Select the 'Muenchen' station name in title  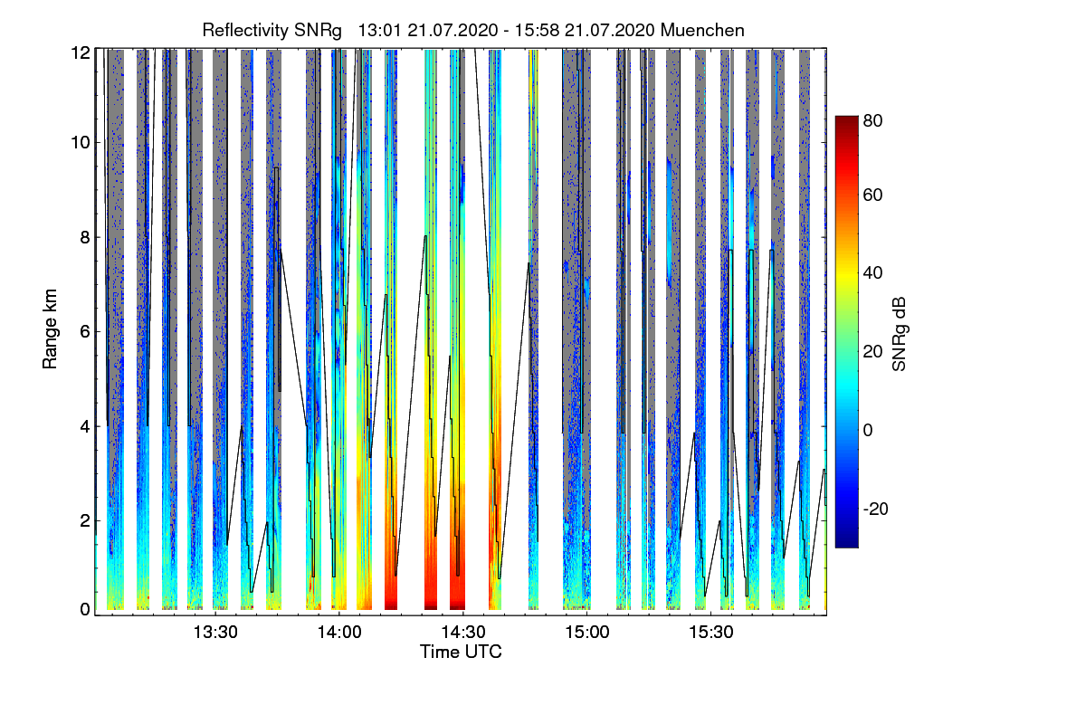click(703, 30)
